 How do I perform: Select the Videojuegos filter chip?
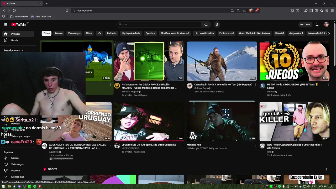tap(74, 33)
